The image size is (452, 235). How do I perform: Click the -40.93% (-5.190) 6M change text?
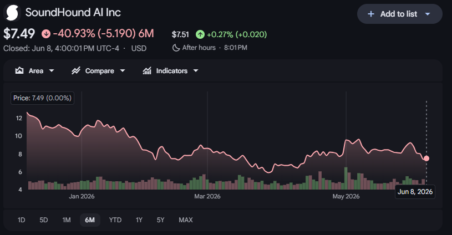pos(104,34)
